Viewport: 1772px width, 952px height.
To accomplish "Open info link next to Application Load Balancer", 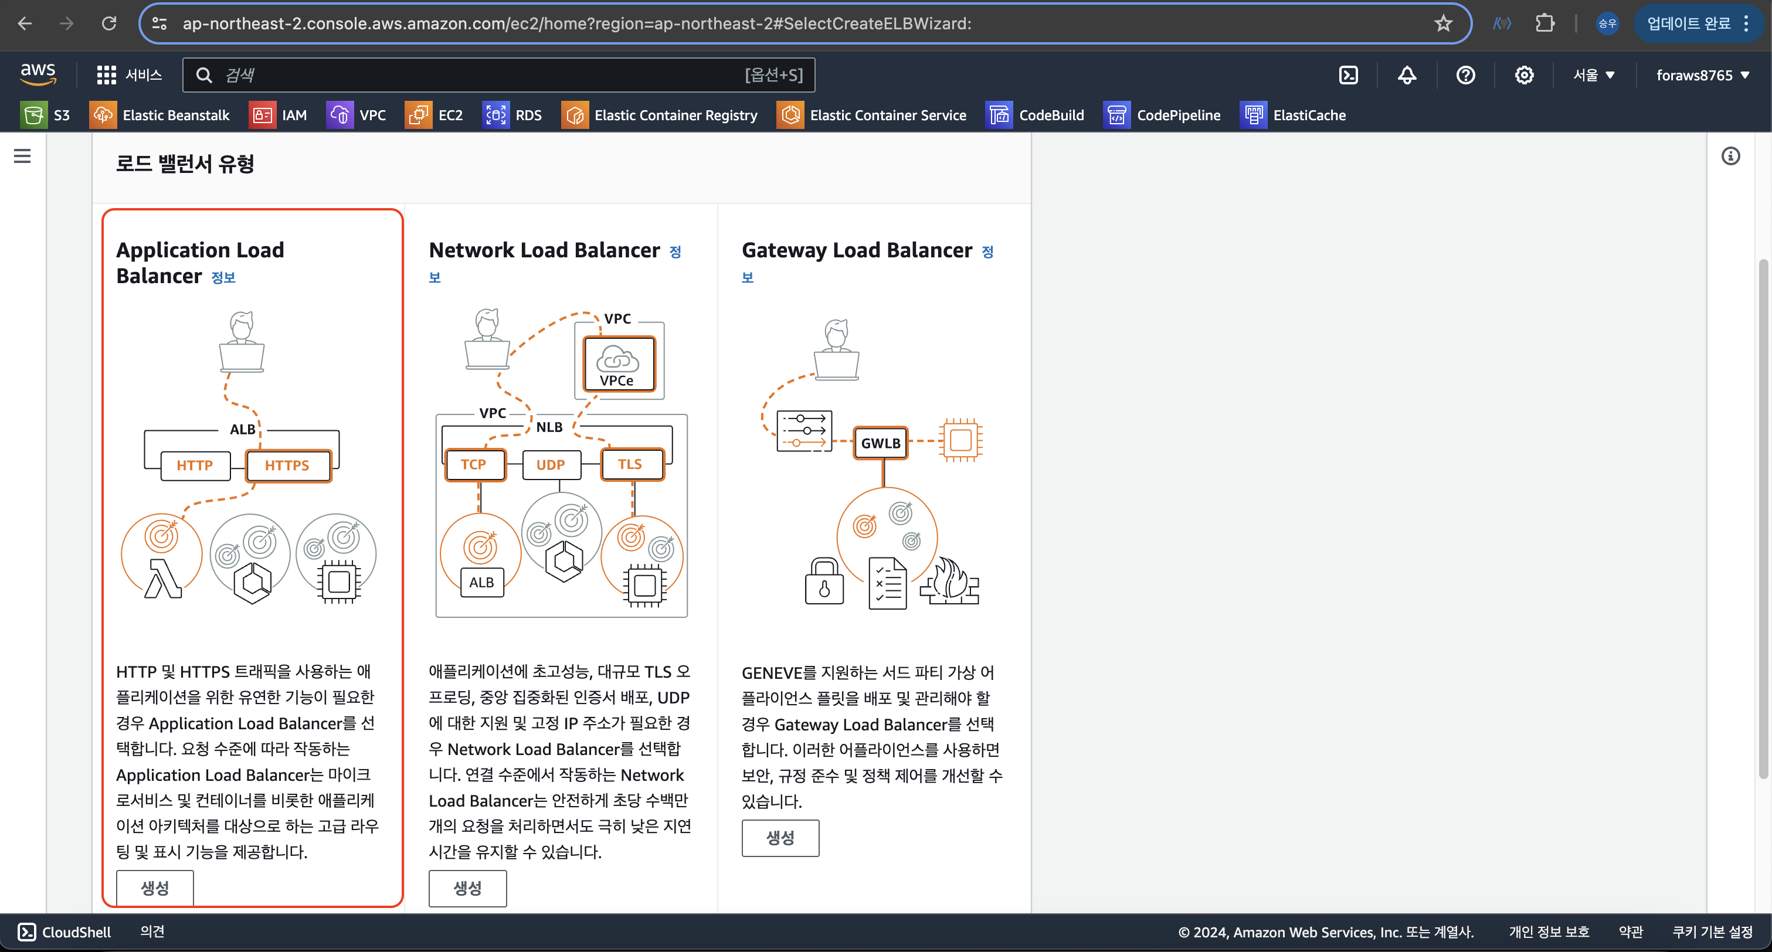I will tap(223, 277).
